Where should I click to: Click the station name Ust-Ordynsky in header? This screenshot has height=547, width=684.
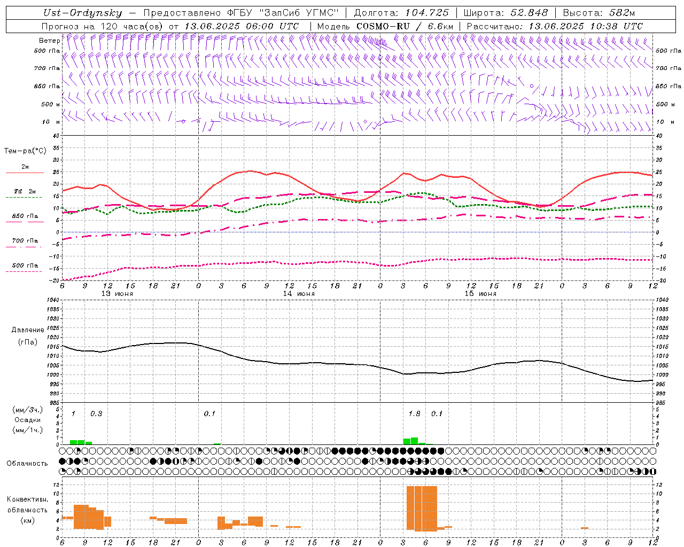coord(82,13)
